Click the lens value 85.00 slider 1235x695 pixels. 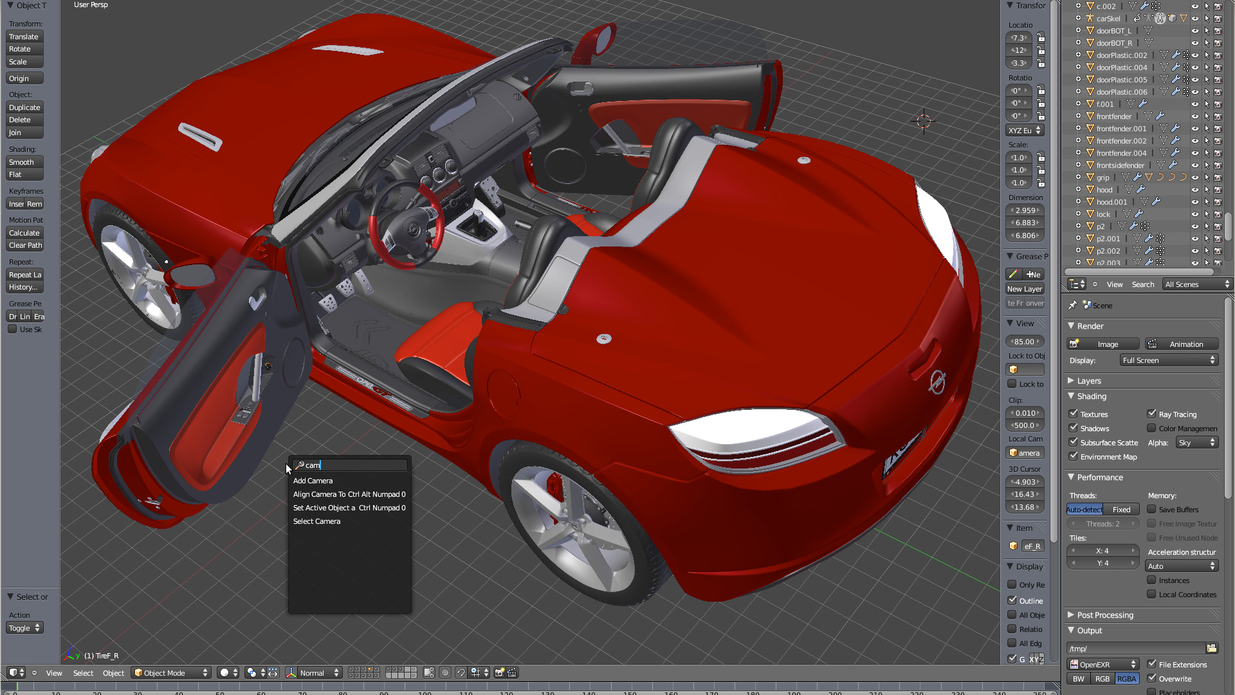pyautogui.click(x=1024, y=342)
